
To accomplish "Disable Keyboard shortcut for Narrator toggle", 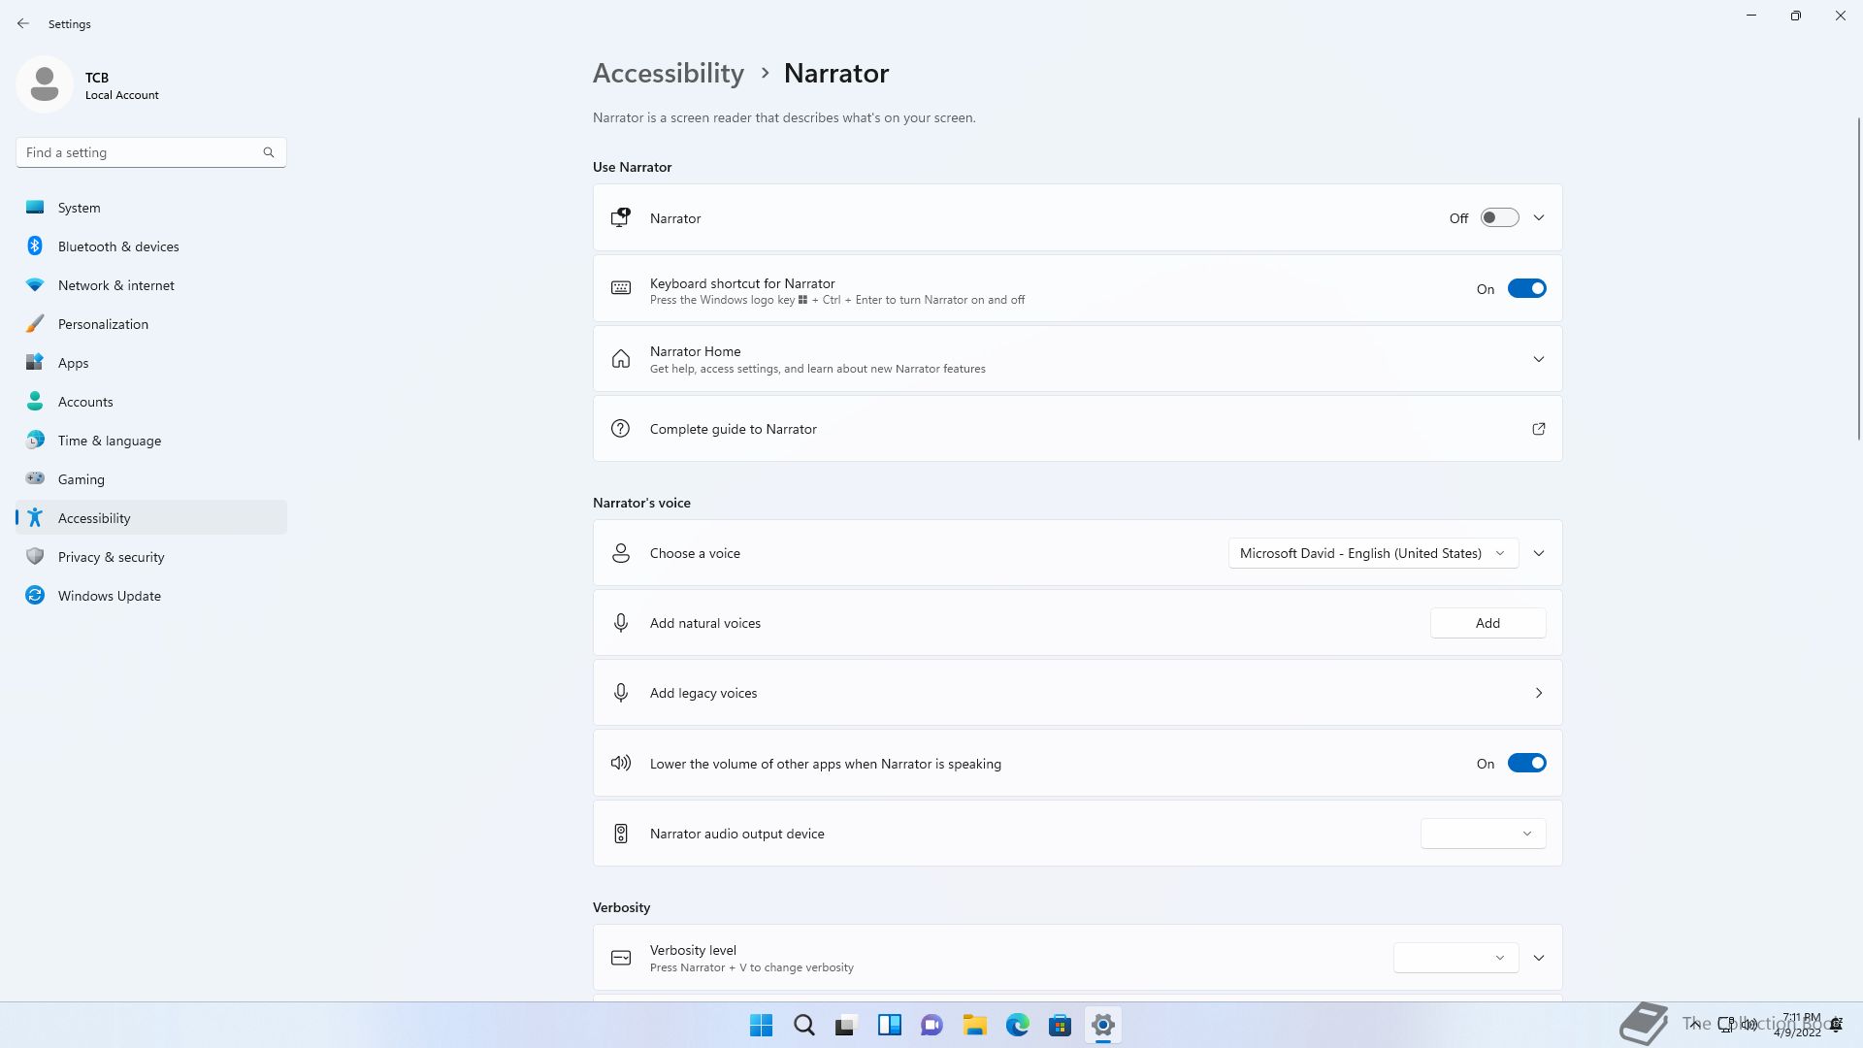I will [1526, 288].
